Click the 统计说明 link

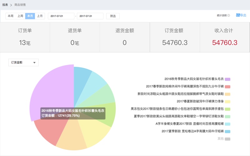click(x=221, y=15)
